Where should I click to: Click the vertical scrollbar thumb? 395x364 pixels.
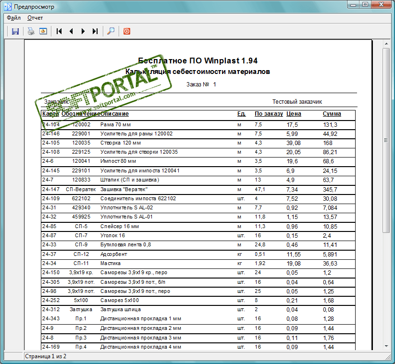tap(386, 140)
